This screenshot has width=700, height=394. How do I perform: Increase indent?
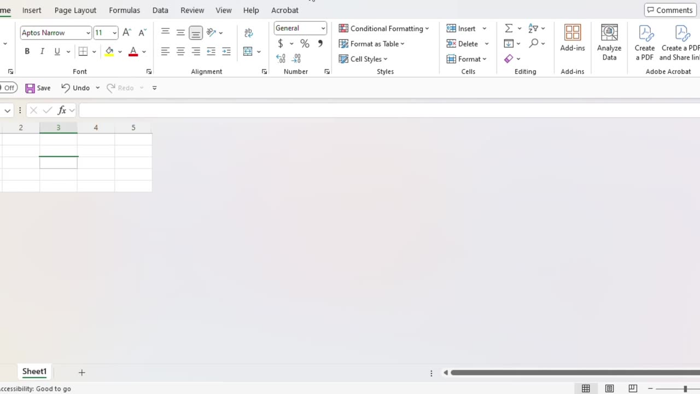coord(226,51)
